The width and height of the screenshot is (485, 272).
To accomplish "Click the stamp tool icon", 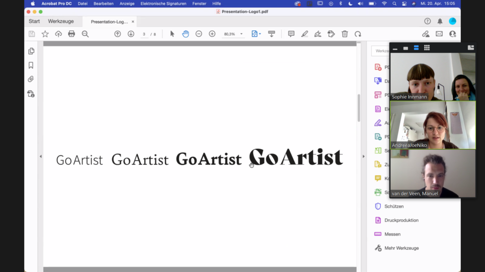I will coord(331,34).
